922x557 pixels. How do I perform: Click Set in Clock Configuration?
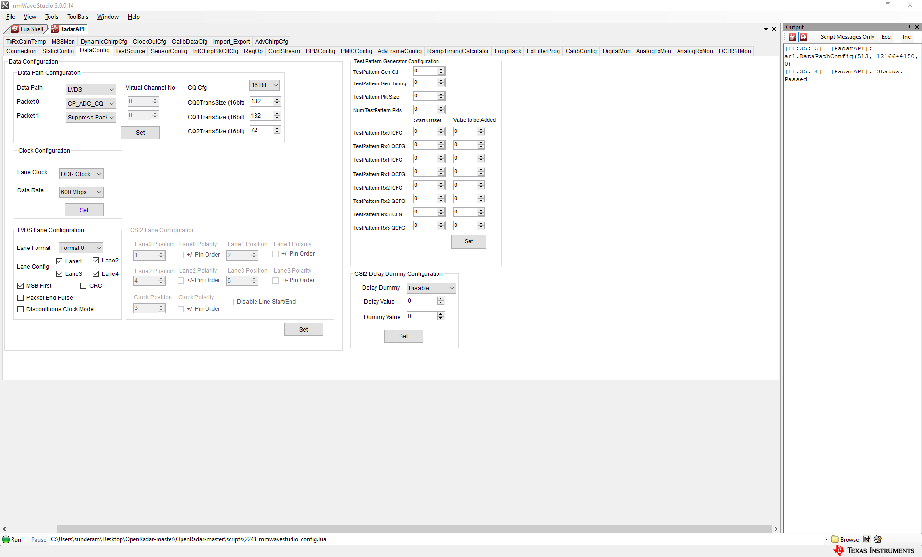tap(84, 210)
